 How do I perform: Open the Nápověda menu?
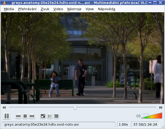107,9
